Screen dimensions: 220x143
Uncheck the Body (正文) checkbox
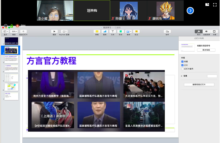[182, 65]
